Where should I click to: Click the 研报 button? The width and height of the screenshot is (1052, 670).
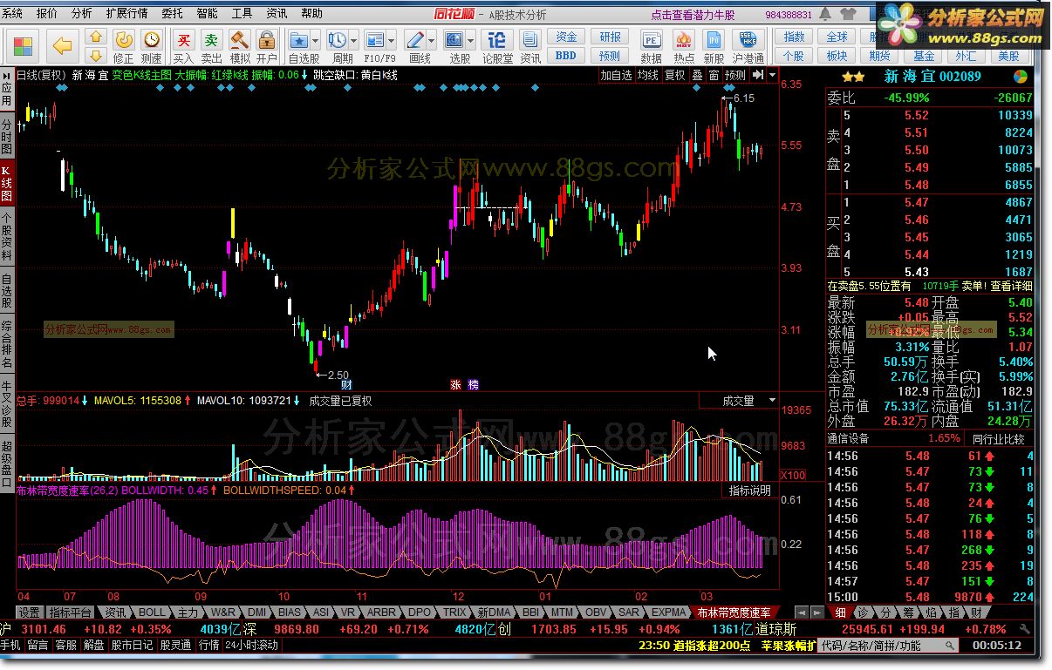click(611, 37)
